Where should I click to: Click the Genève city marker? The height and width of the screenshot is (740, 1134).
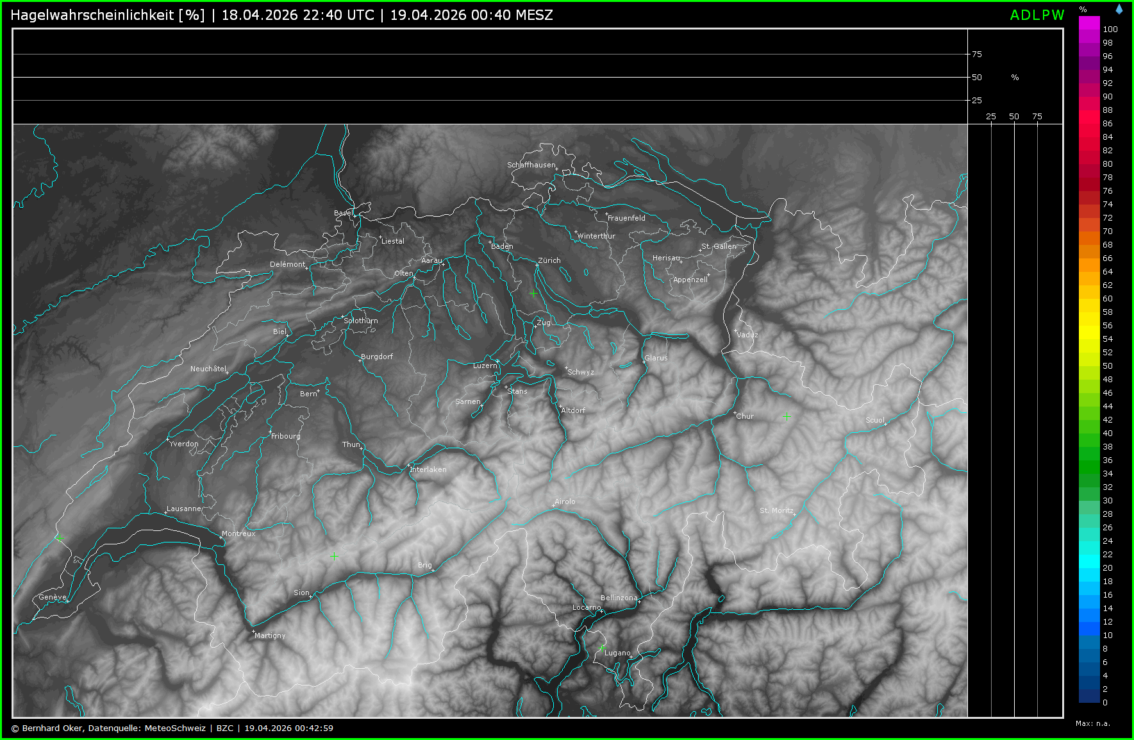coord(67,601)
